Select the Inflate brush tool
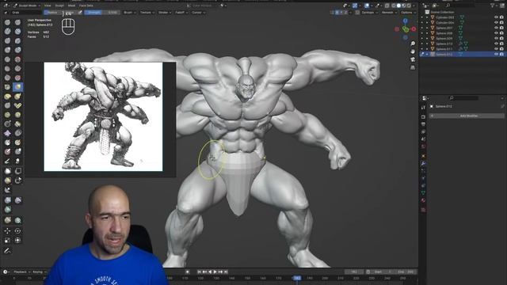The image size is (507, 285). 7,50
